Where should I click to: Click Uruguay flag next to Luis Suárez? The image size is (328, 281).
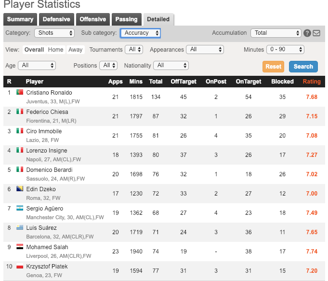pos(20,227)
